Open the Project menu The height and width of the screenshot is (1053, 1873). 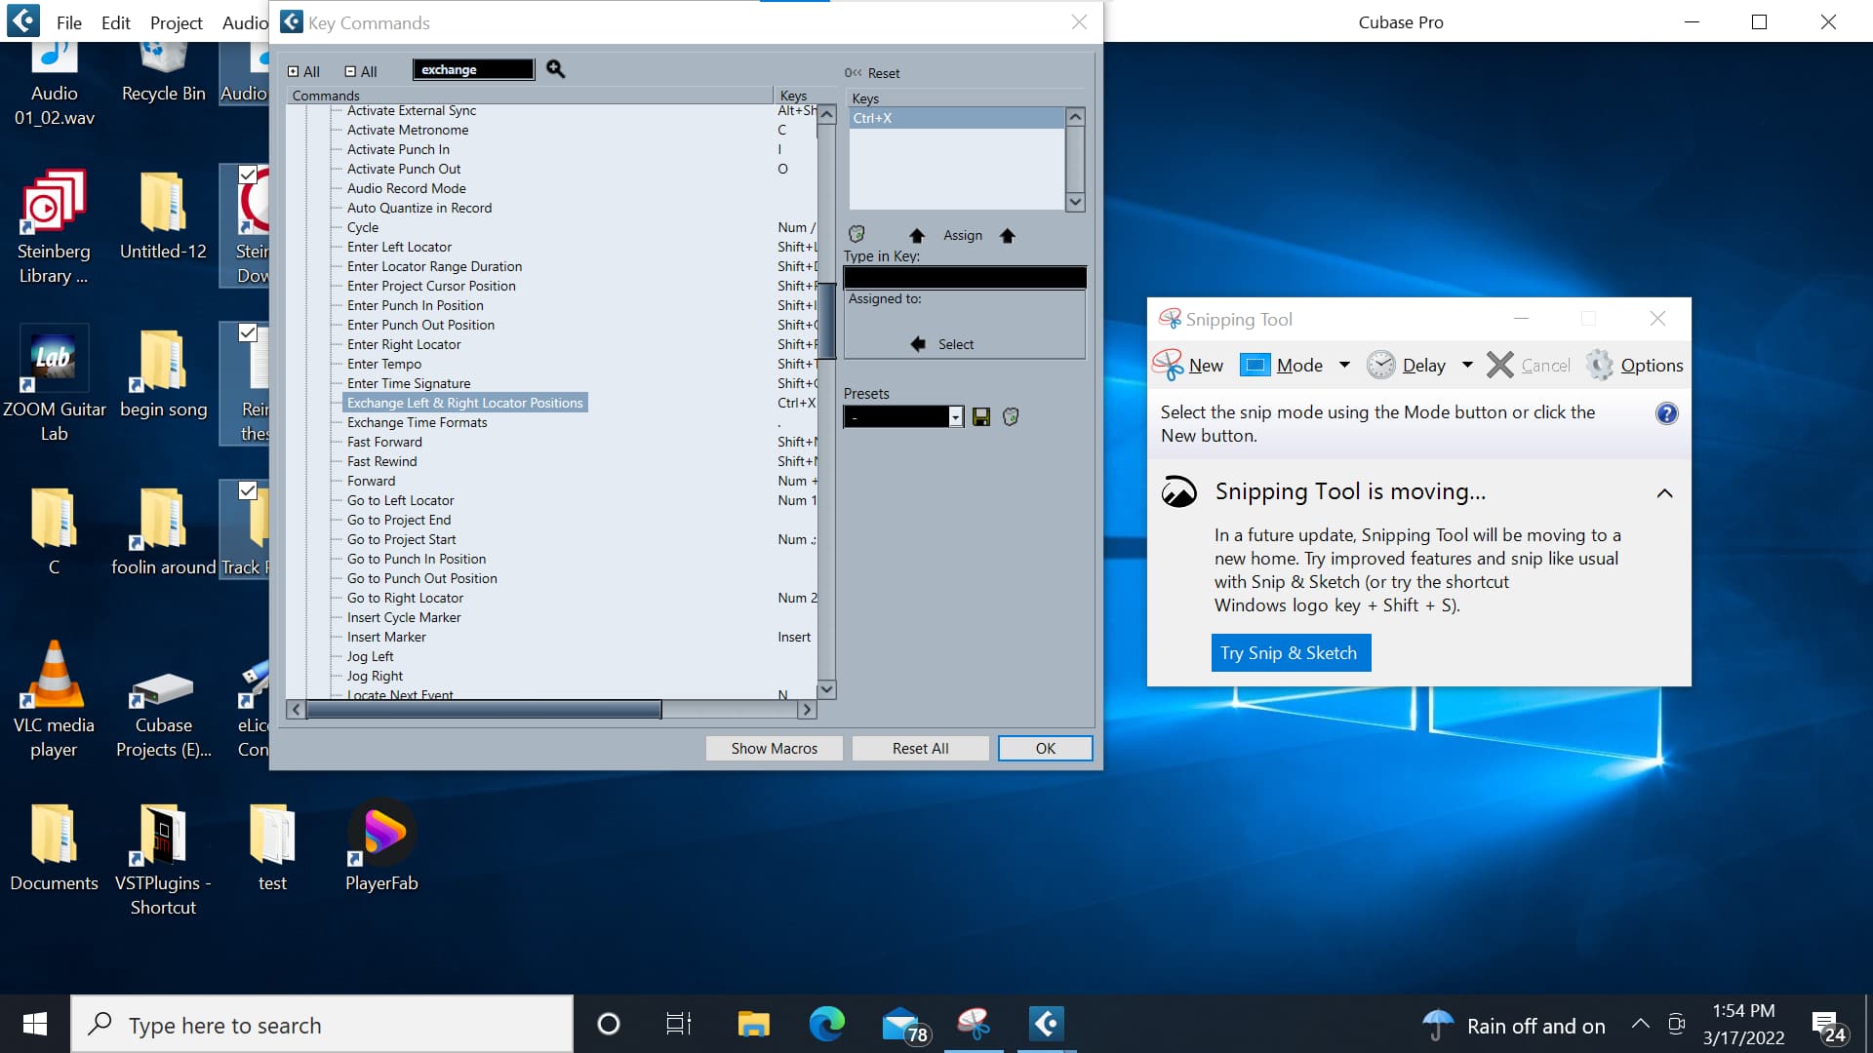[x=176, y=22]
